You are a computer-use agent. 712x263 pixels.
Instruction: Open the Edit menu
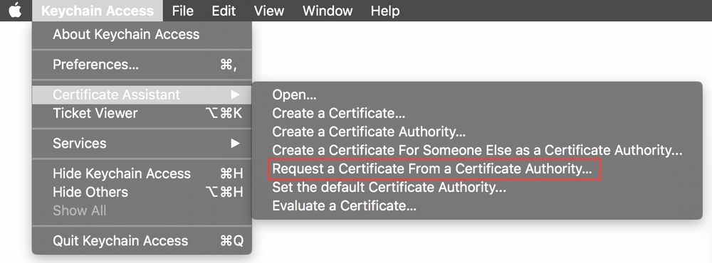pyautogui.click(x=224, y=11)
